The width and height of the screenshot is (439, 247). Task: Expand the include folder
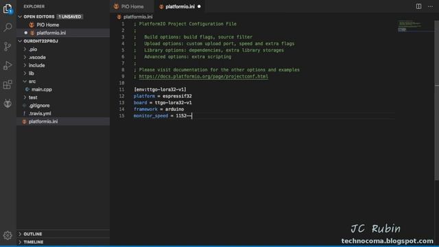point(25,65)
